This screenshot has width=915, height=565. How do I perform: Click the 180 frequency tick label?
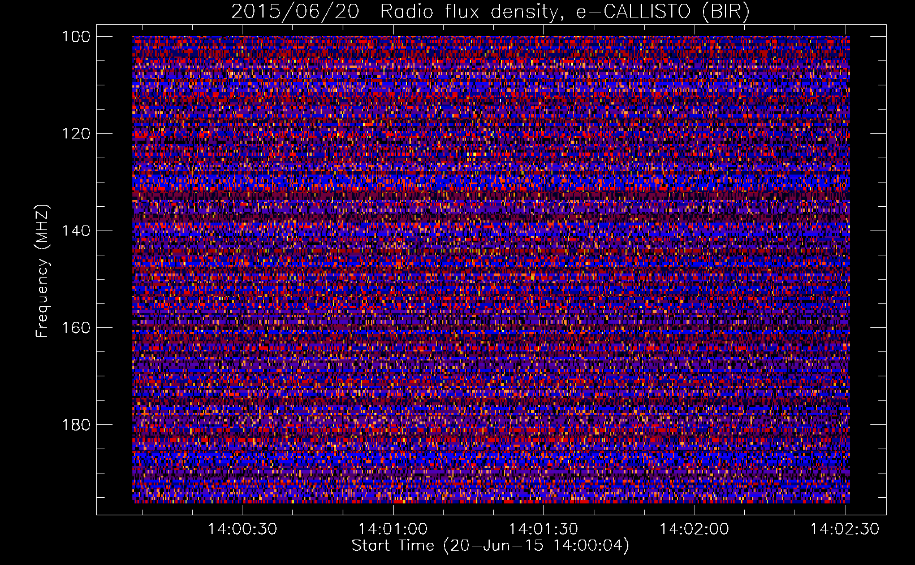coord(75,424)
